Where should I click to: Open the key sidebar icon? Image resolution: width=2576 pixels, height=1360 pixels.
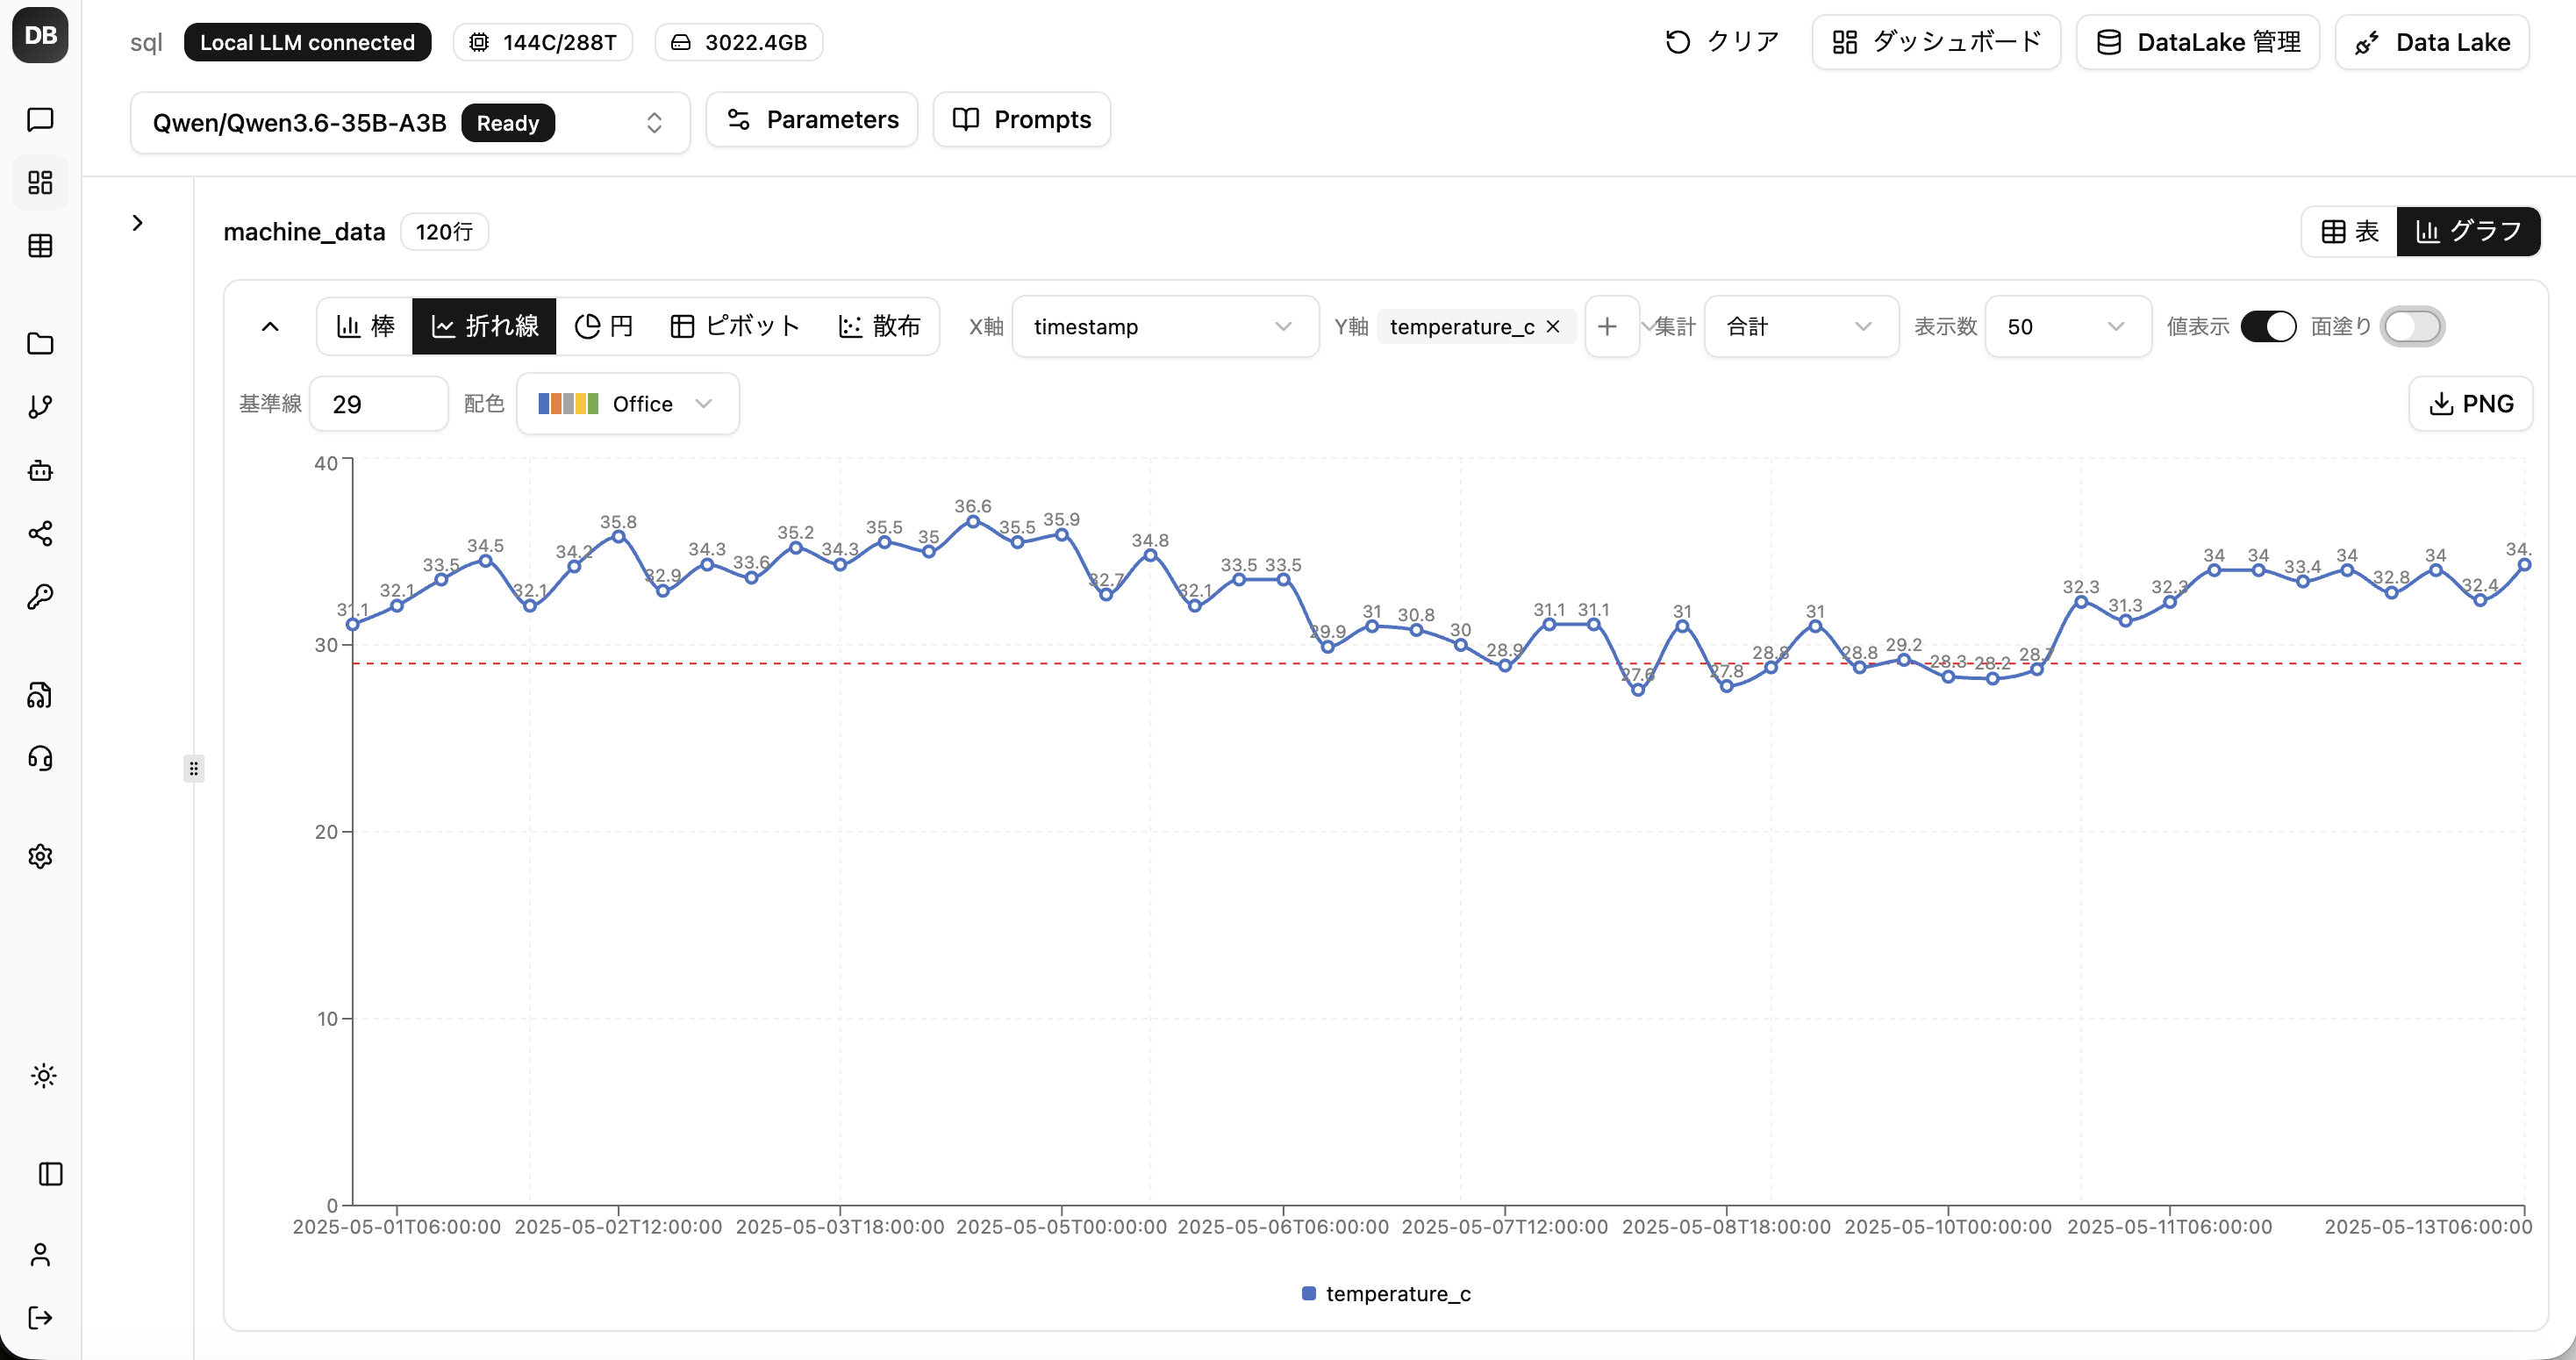click(x=40, y=596)
